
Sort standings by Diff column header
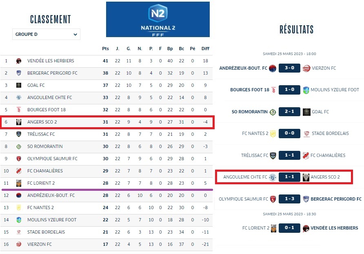click(205, 49)
